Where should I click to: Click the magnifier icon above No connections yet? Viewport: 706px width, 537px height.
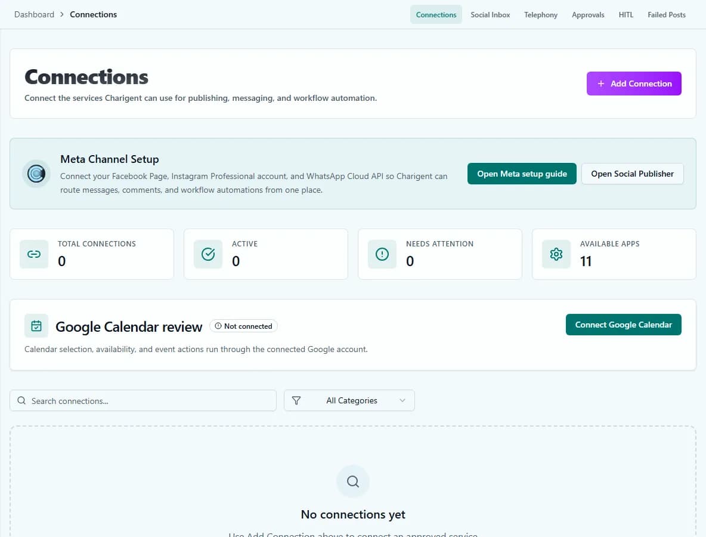353,481
